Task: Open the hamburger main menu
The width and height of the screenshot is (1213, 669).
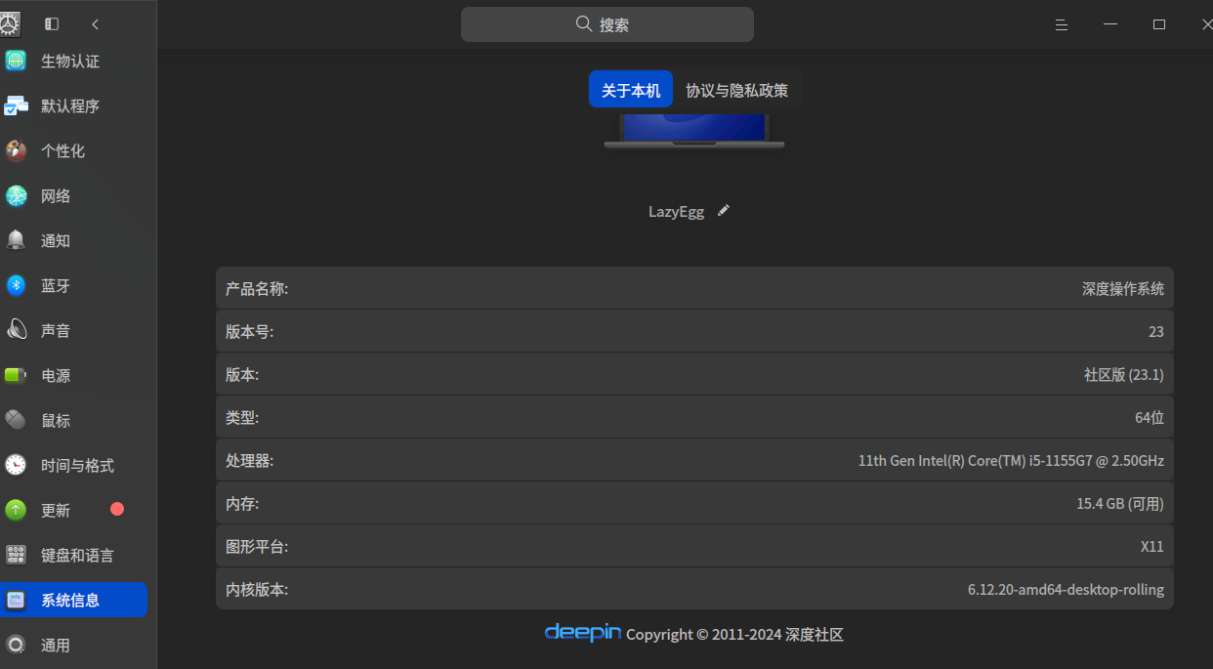Action: click(1062, 25)
